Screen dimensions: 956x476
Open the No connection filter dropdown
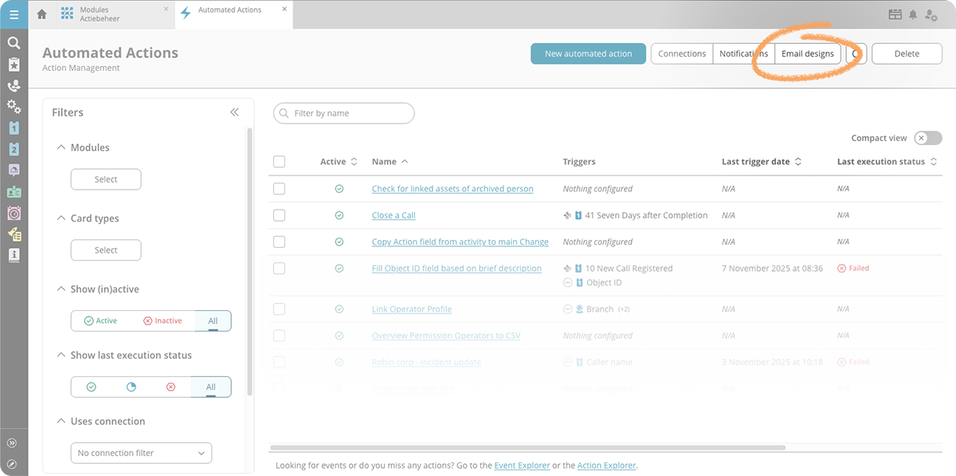(141, 453)
